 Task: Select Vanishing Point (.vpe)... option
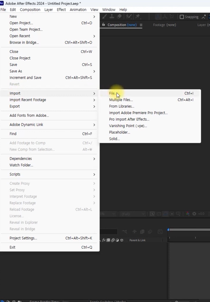click(x=149, y=126)
